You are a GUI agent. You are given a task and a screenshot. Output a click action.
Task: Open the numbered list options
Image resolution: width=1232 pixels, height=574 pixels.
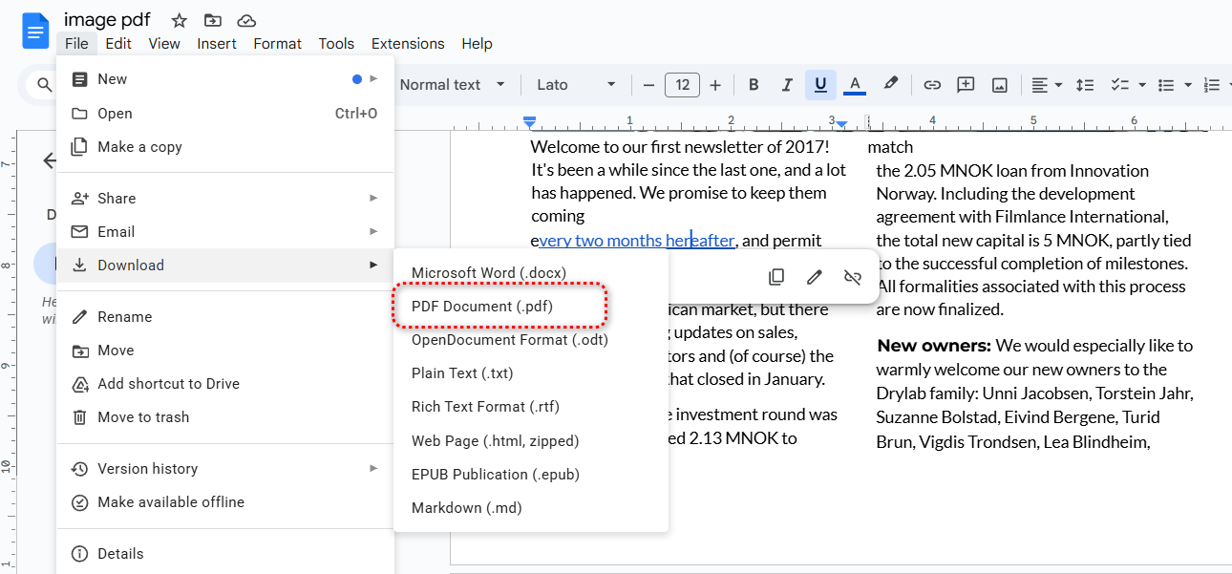[x=1213, y=85]
